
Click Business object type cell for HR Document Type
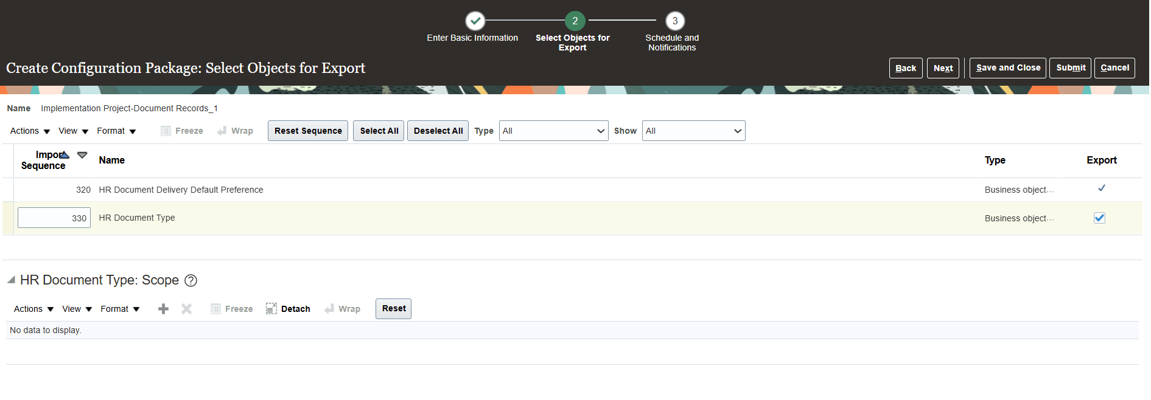(x=1019, y=218)
